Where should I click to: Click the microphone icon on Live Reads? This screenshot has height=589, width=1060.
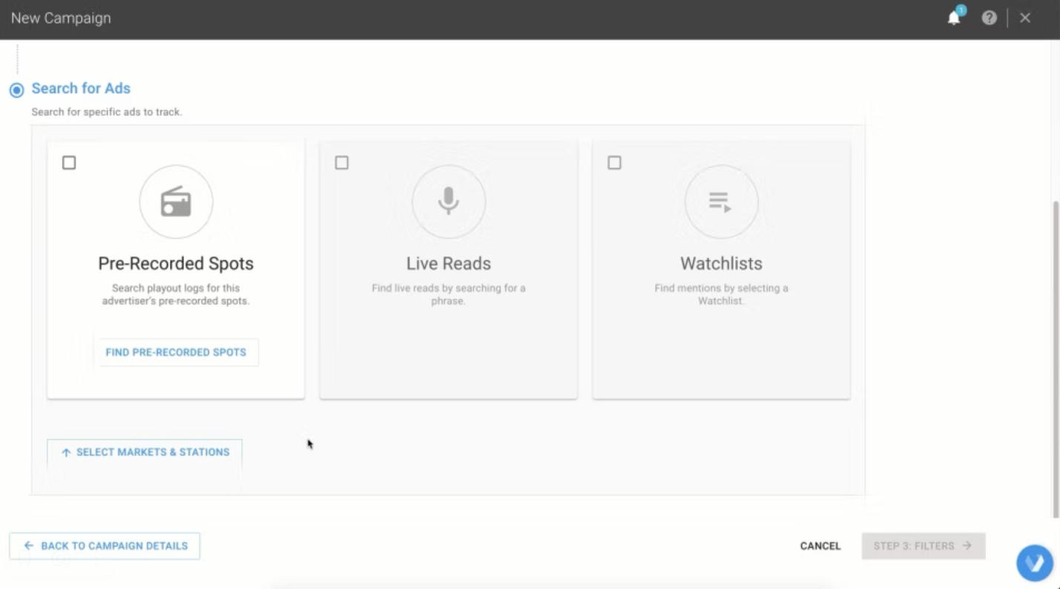(x=449, y=202)
